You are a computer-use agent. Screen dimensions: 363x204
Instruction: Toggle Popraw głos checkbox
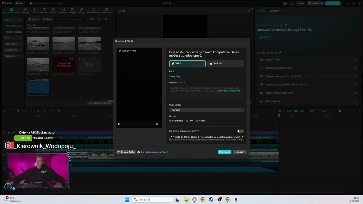coord(355,84)
